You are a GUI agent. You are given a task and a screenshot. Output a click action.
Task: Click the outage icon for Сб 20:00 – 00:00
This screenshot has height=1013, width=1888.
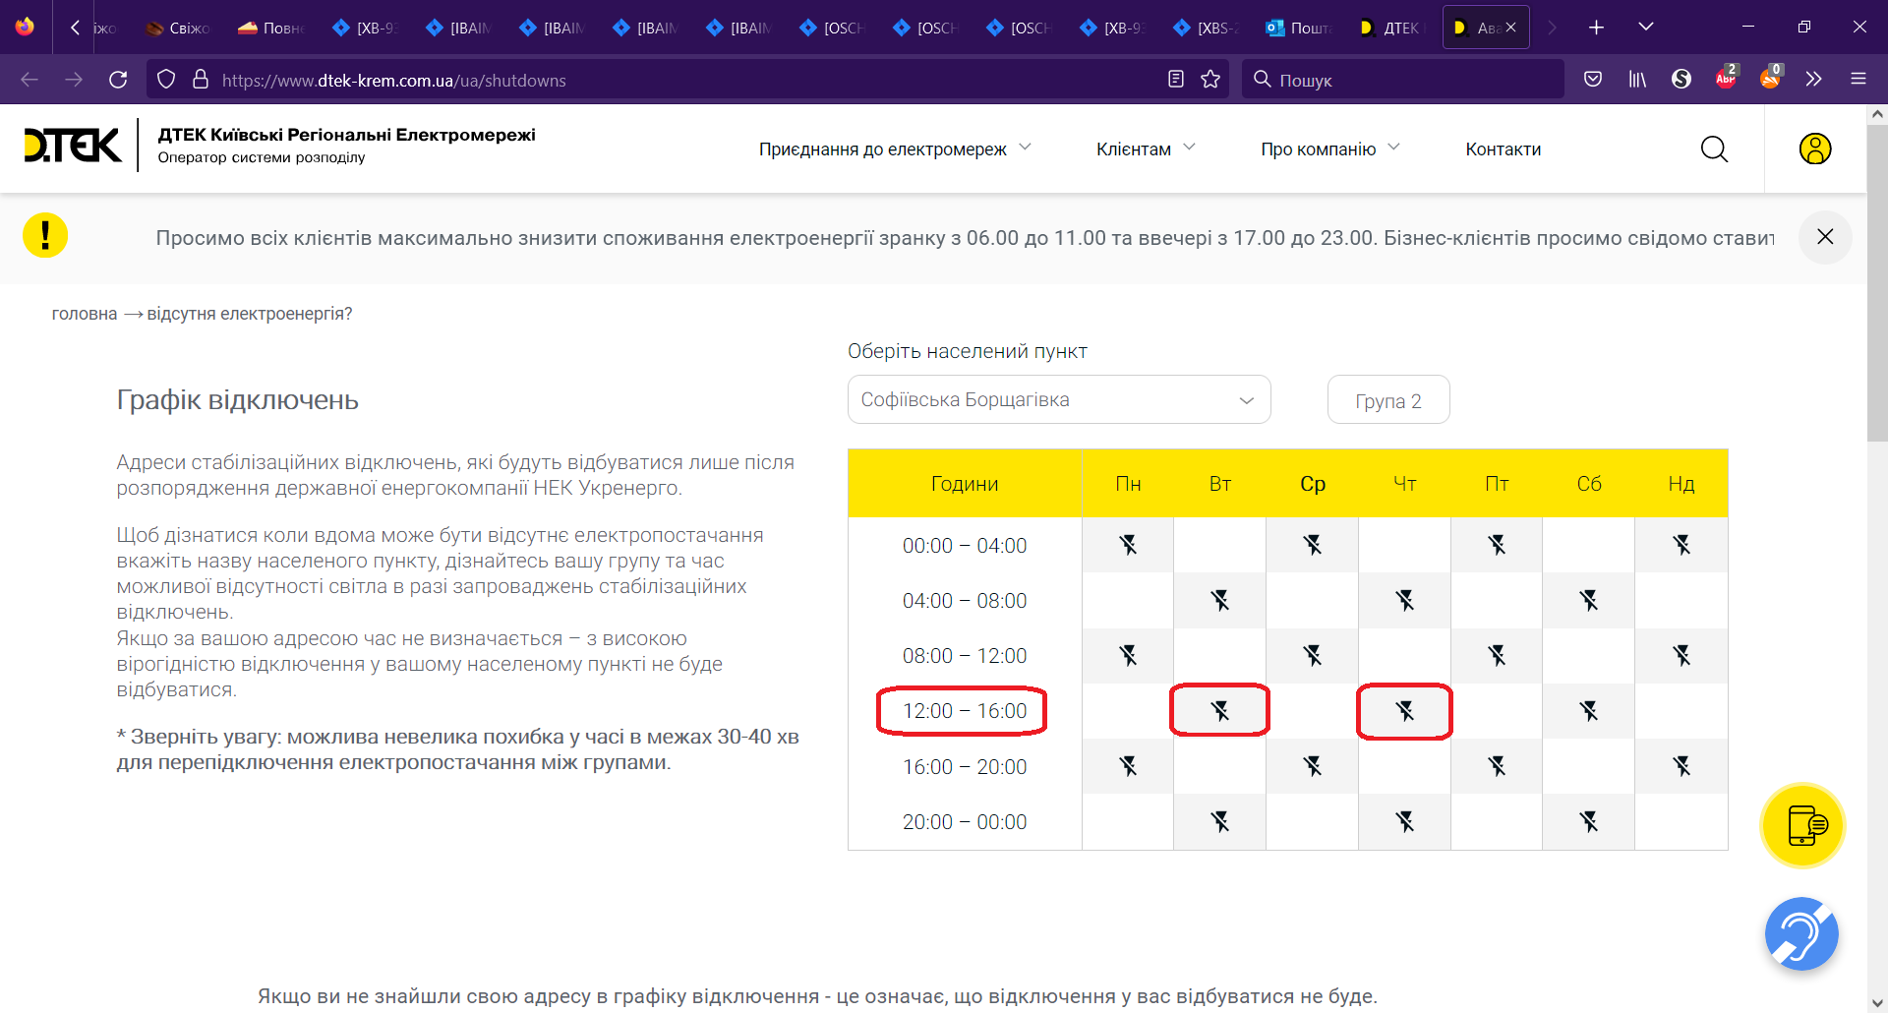coord(1589,822)
